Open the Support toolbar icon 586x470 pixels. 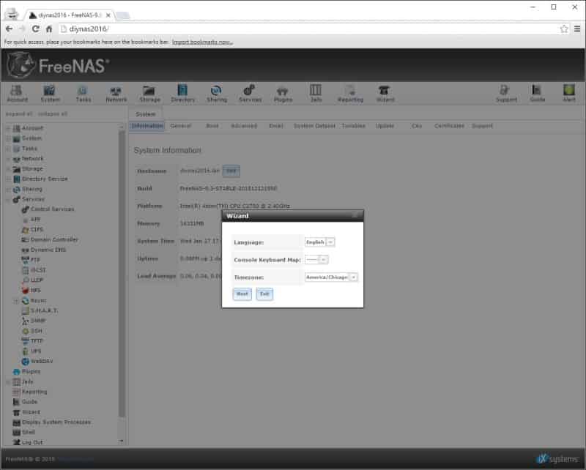click(506, 94)
